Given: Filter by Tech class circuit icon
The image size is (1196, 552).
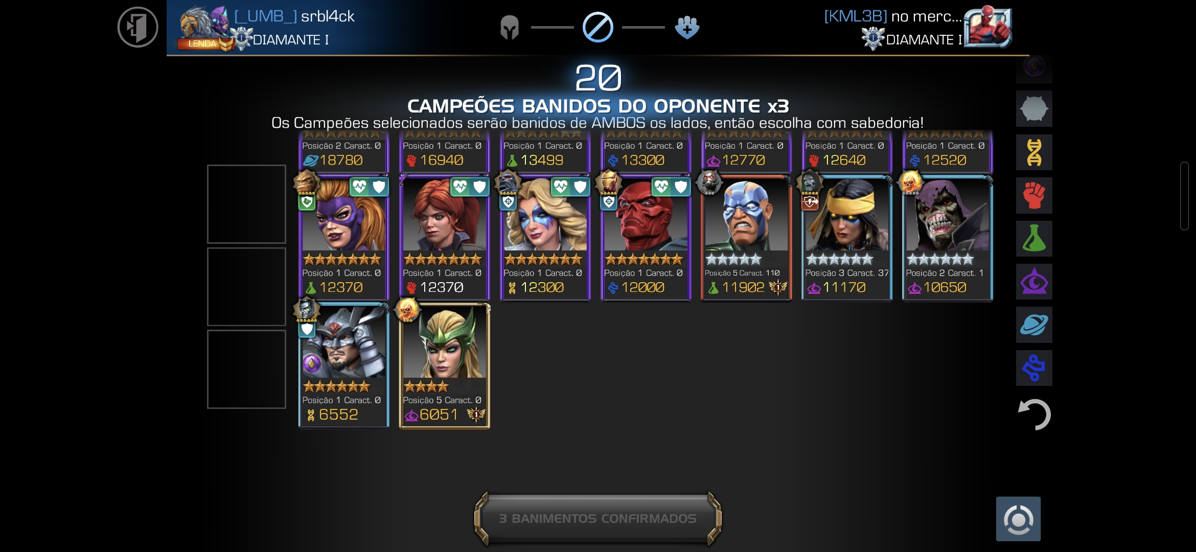Looking at the screenshot, I should (x=1034, y=368).
